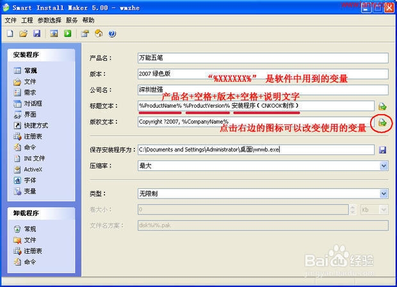Open installer 文件 section

point(25,81)
